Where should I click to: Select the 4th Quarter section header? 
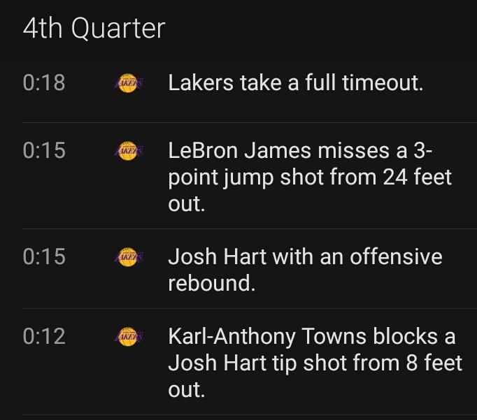94,28
